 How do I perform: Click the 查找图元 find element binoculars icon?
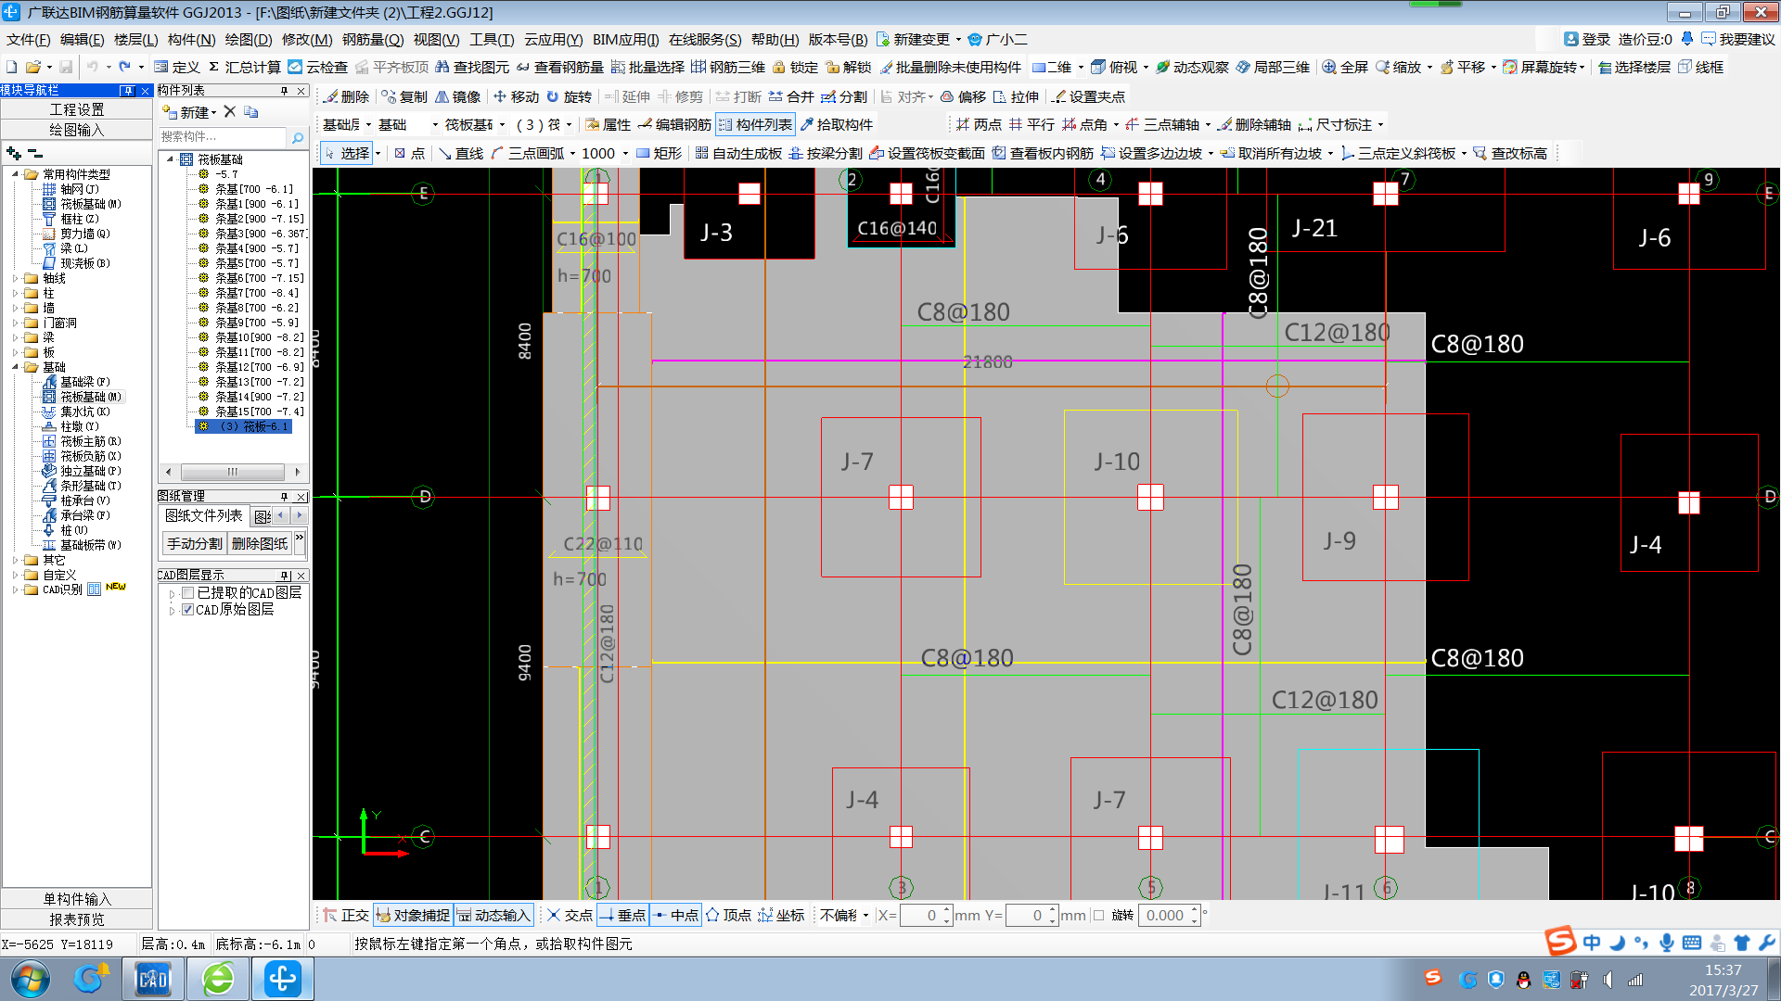coord(442,67)
